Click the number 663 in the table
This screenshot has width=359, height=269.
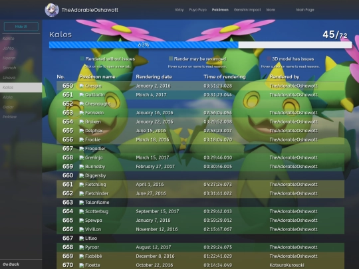[x=68, y=203]
